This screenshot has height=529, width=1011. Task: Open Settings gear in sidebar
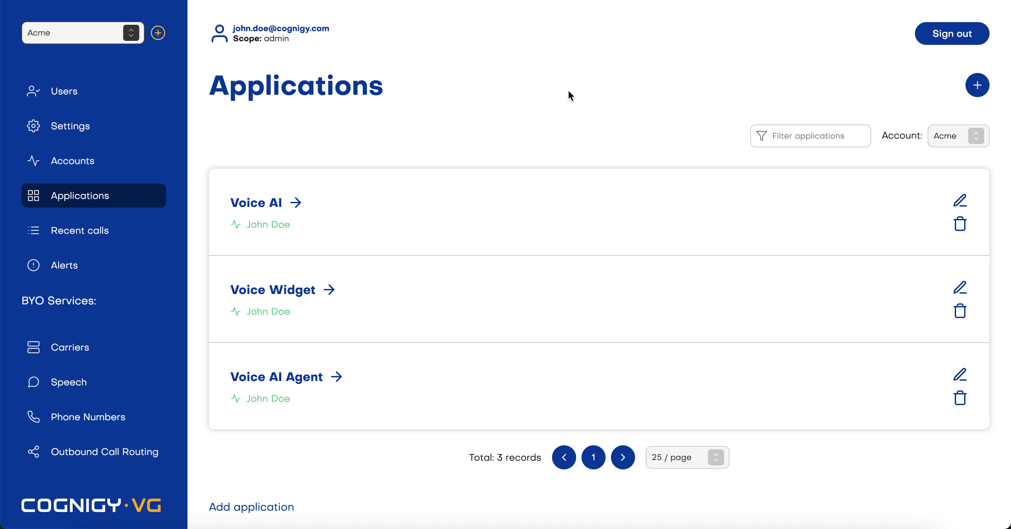coord(33,126)
